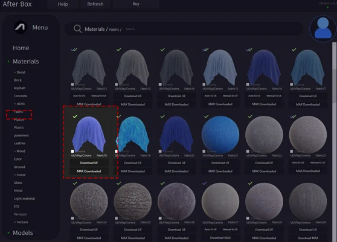Click the green checkmark above Fabric21
The height and width of the screenshot is (242, 337).
(x=206, y=116)
